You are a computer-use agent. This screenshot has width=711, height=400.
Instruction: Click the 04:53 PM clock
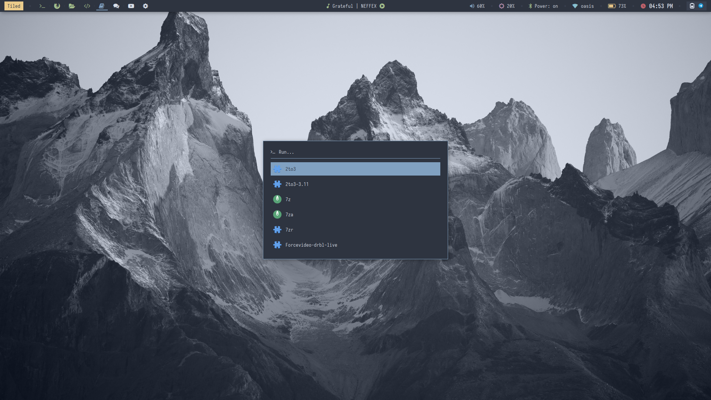[x=660, y=6]
